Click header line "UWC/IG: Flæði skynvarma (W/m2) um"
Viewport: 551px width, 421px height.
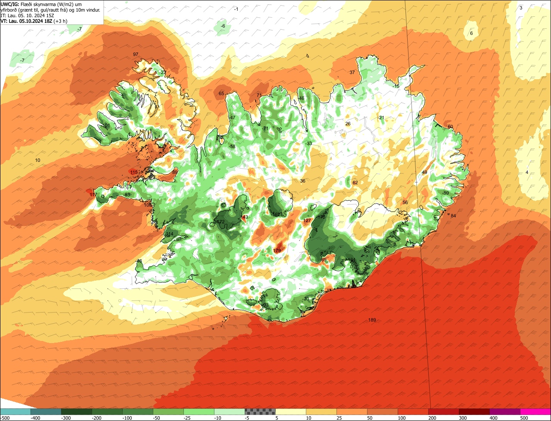click(x=41, y=4)
